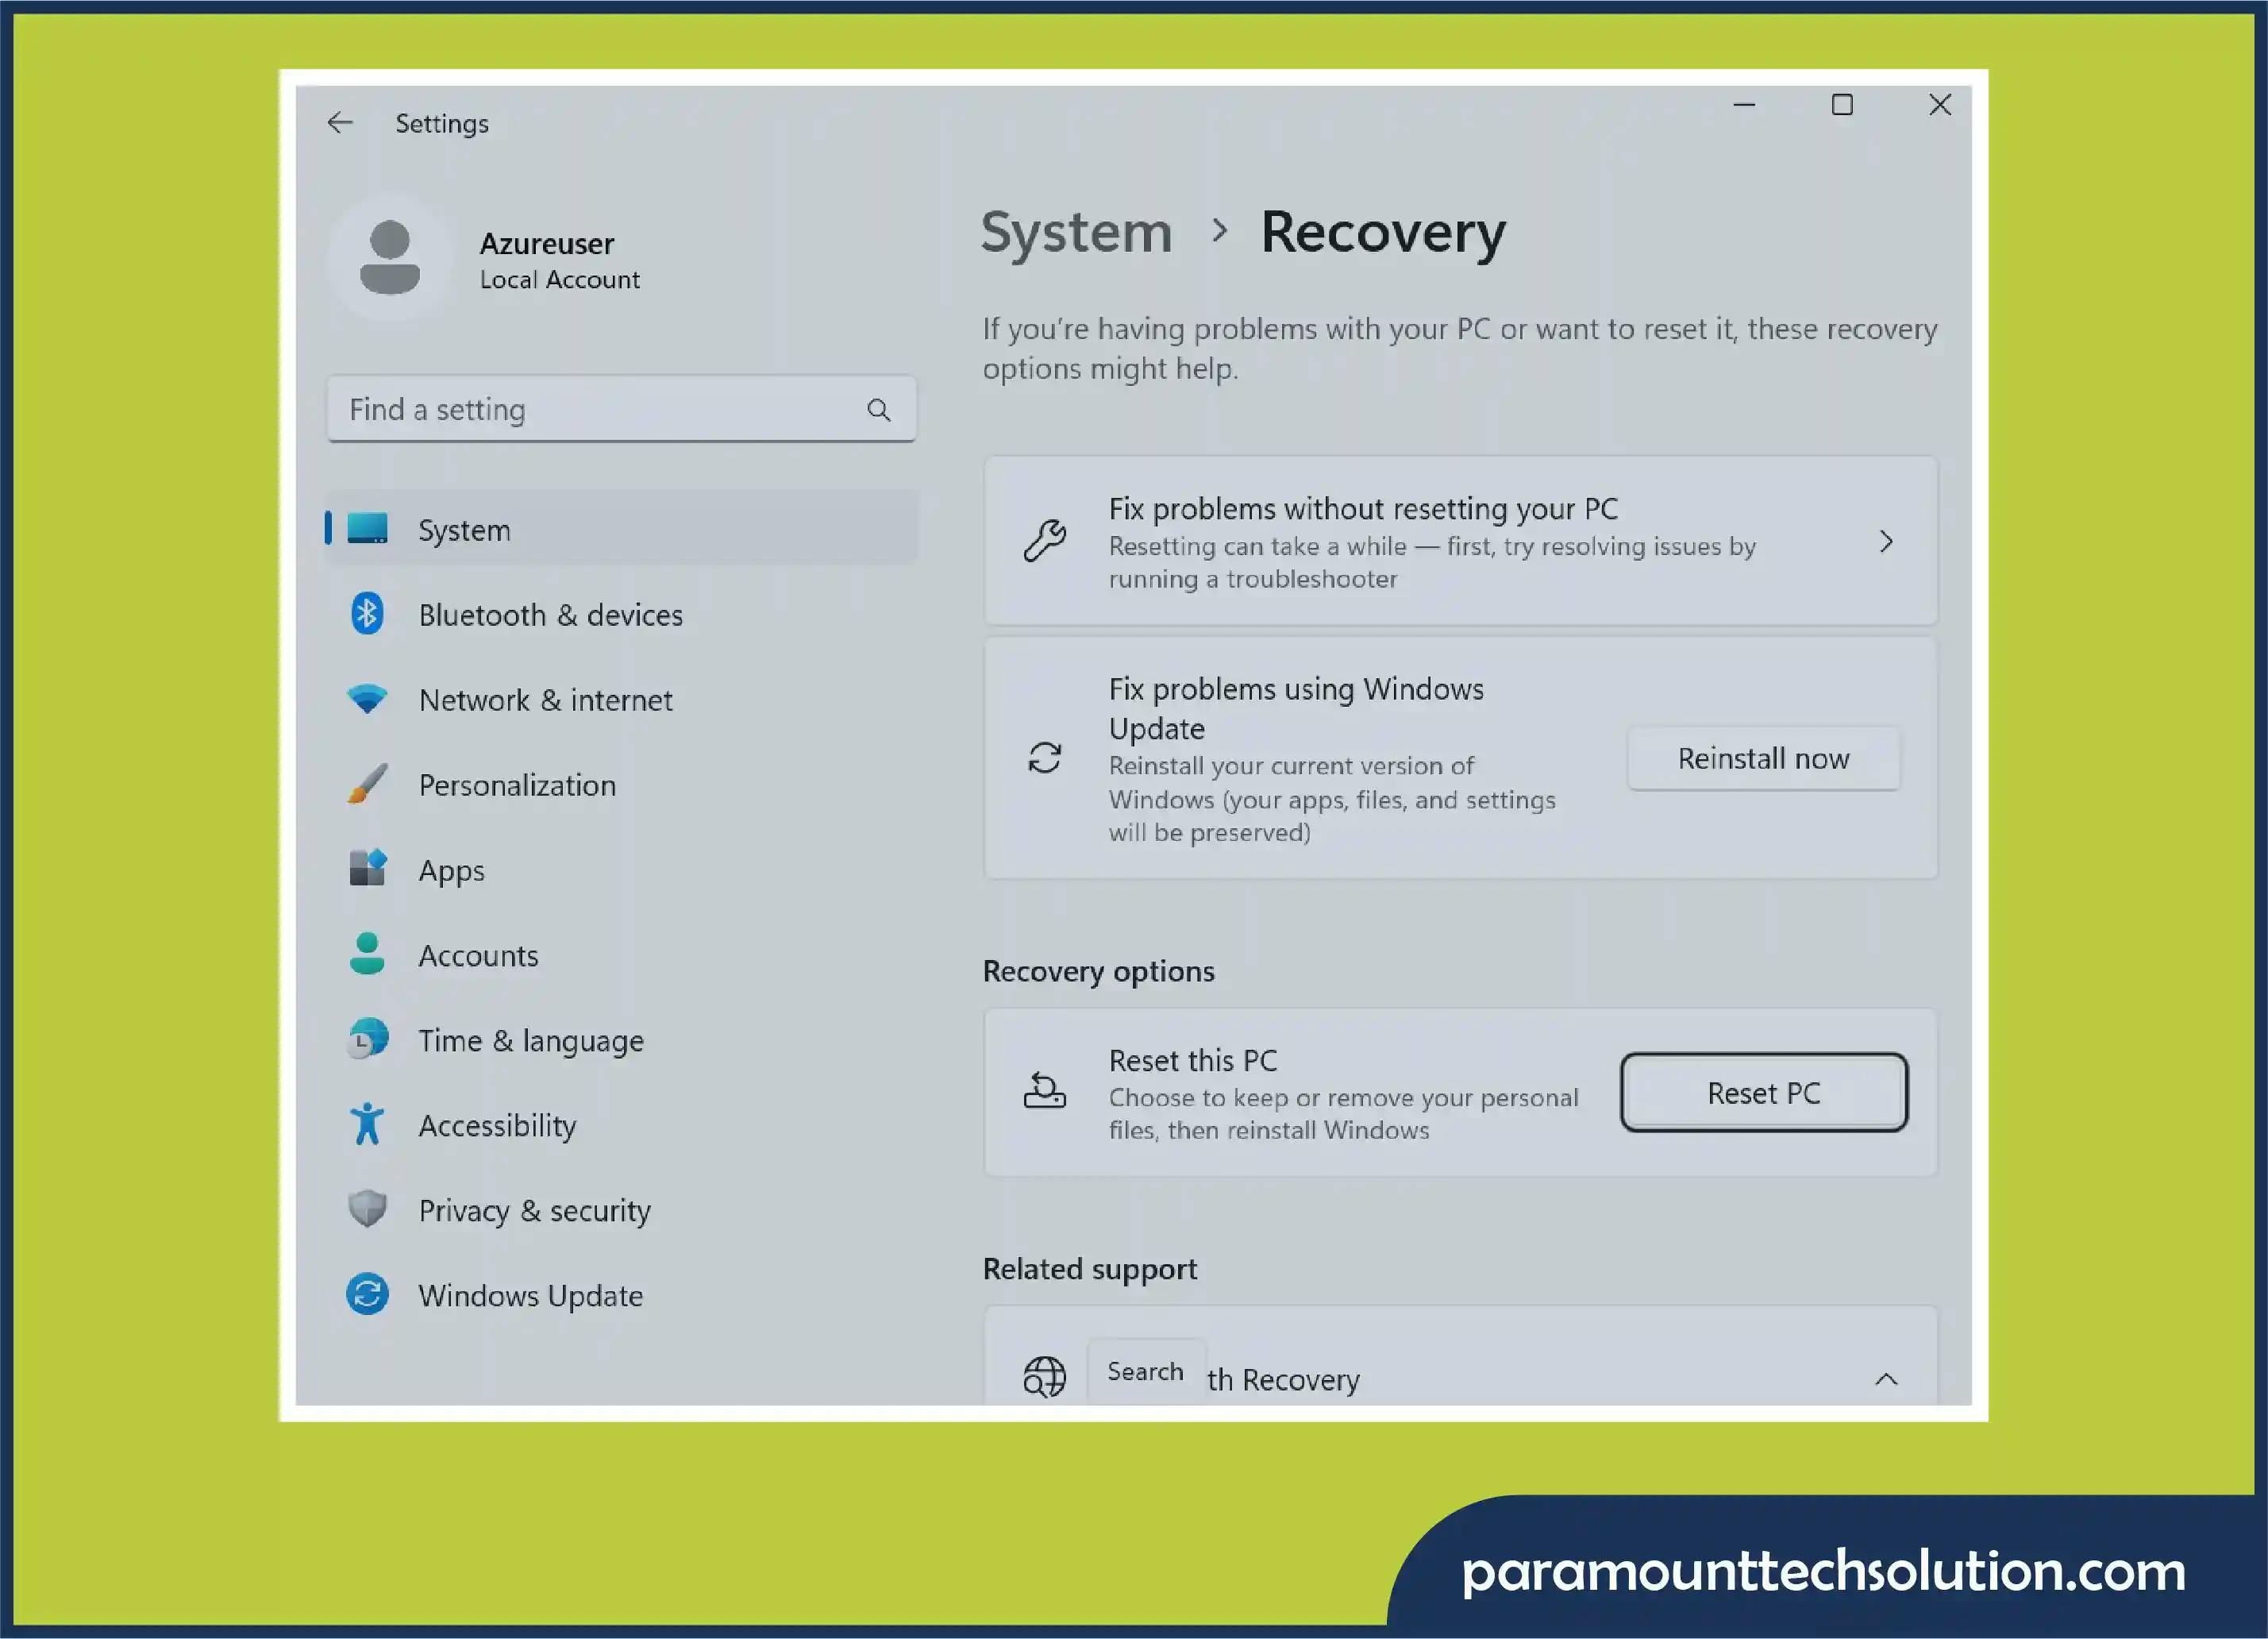The height and width of the screenshot is (1639, 2268).
Task: Click the Azureuser profile avatar
Action: click(390, 257)
